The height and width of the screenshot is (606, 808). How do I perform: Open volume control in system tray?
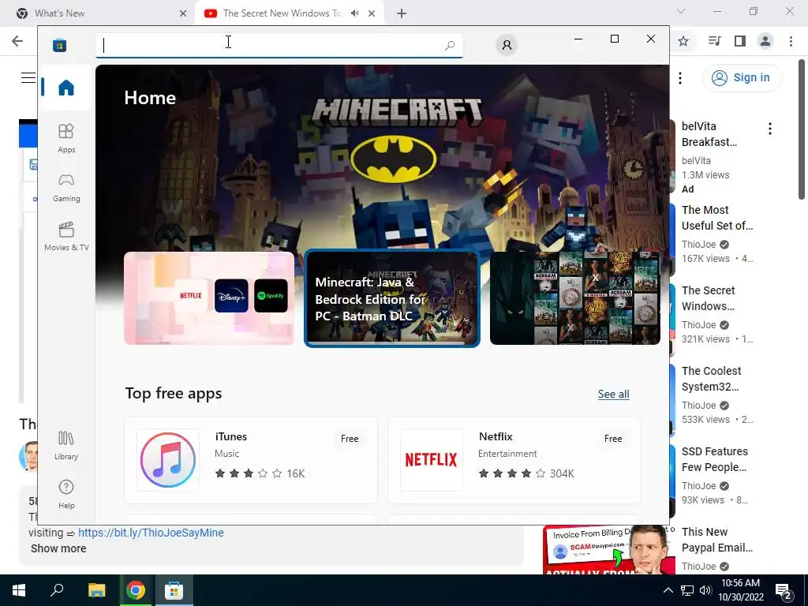pos(705,590)
